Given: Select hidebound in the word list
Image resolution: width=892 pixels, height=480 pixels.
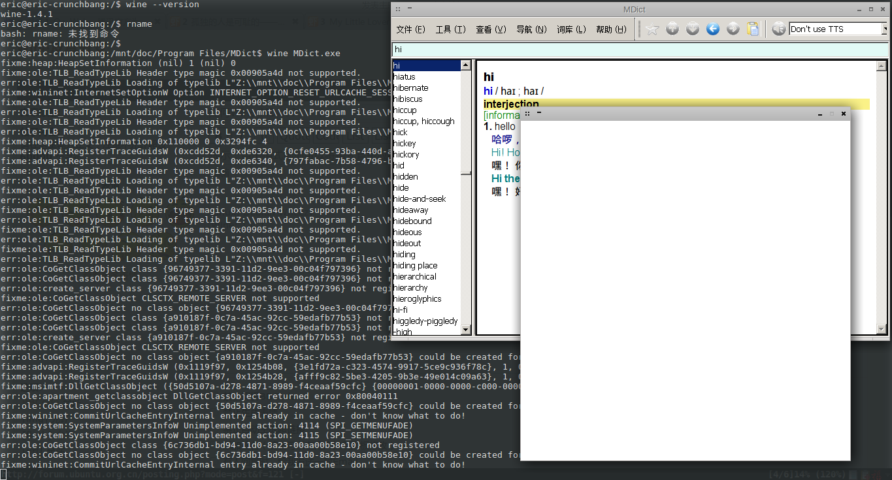Looking at the screenshot, I should tap(412, 221).
